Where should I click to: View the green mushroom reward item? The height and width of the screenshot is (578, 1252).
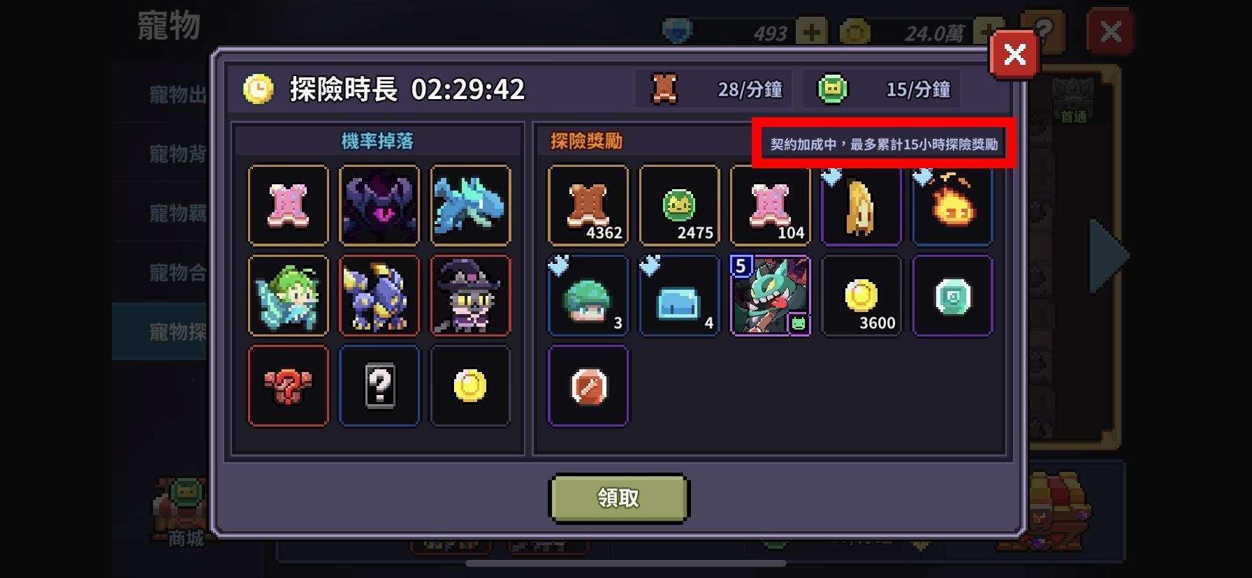pyautogui.click(x=588, y=295)
